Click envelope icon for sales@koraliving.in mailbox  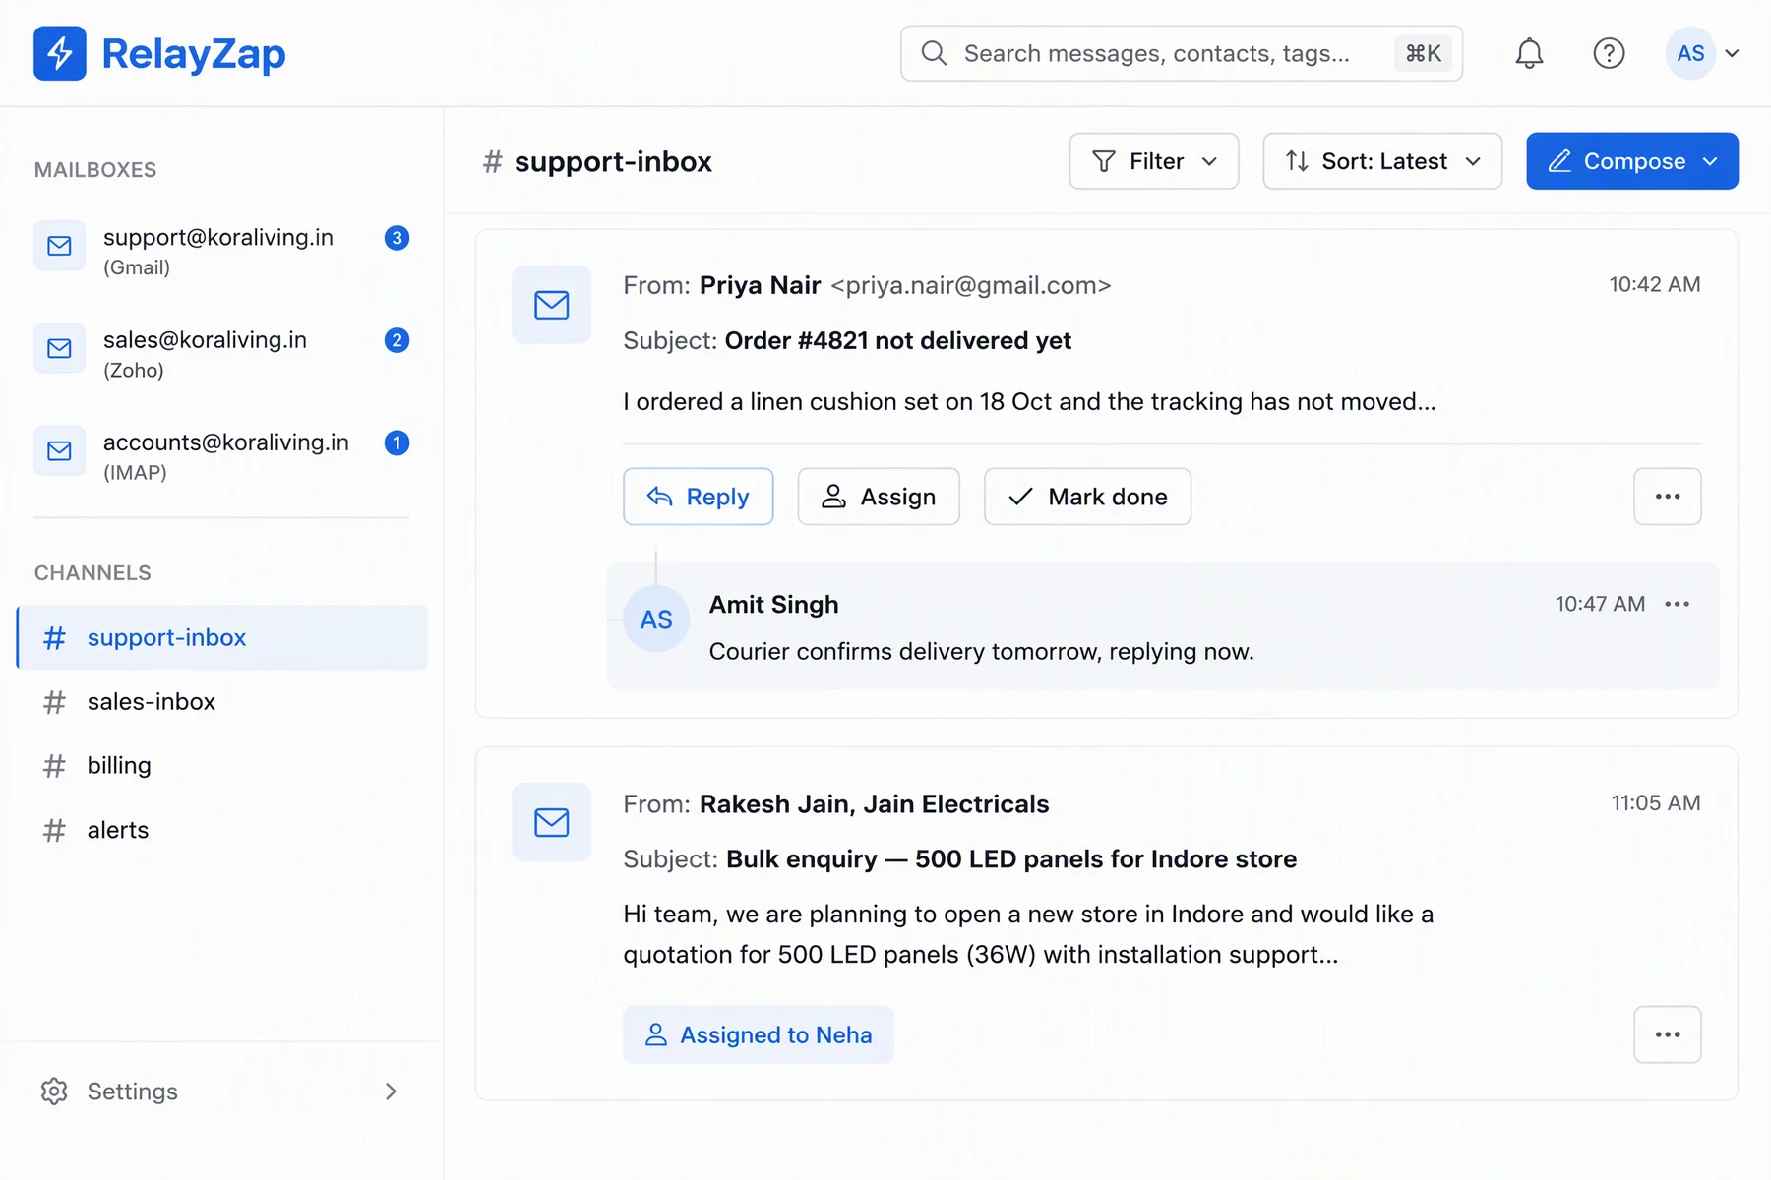point(60,348)
